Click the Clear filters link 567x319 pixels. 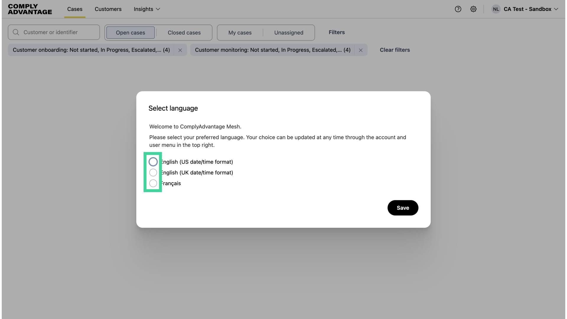(x=395, y=50)
